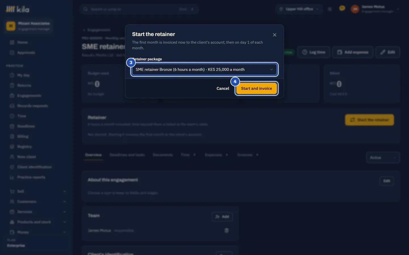Screen dimensions: 409x255
Task: Open the Retainer package dropdown
Action: [x=204, y=69]
